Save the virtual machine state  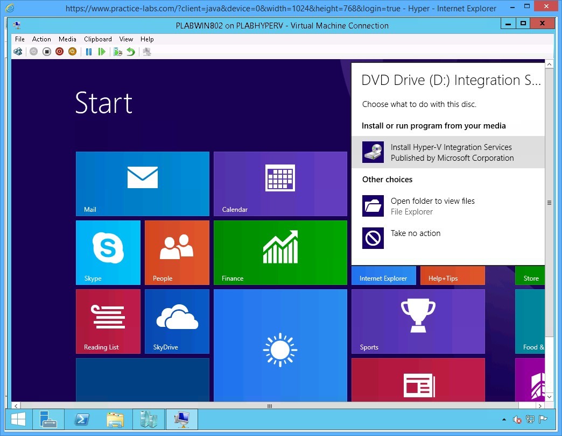point(72,52)
